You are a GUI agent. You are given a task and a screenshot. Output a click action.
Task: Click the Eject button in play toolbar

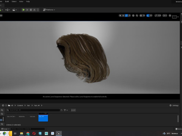coord(34,10)
